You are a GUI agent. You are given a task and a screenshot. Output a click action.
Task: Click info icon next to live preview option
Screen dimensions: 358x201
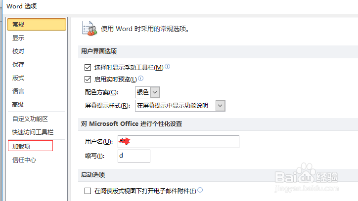(141, 78)
